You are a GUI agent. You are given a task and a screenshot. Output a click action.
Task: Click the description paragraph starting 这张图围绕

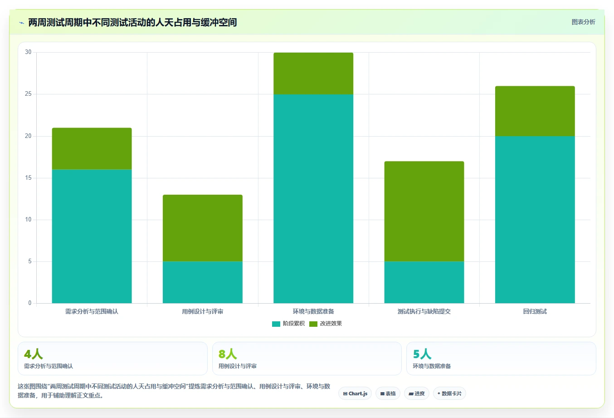[x=174, y=391]
